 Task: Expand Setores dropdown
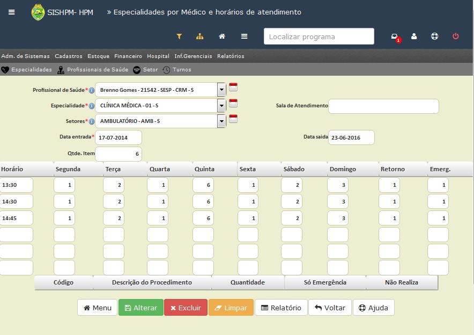(x=221, y=121)
